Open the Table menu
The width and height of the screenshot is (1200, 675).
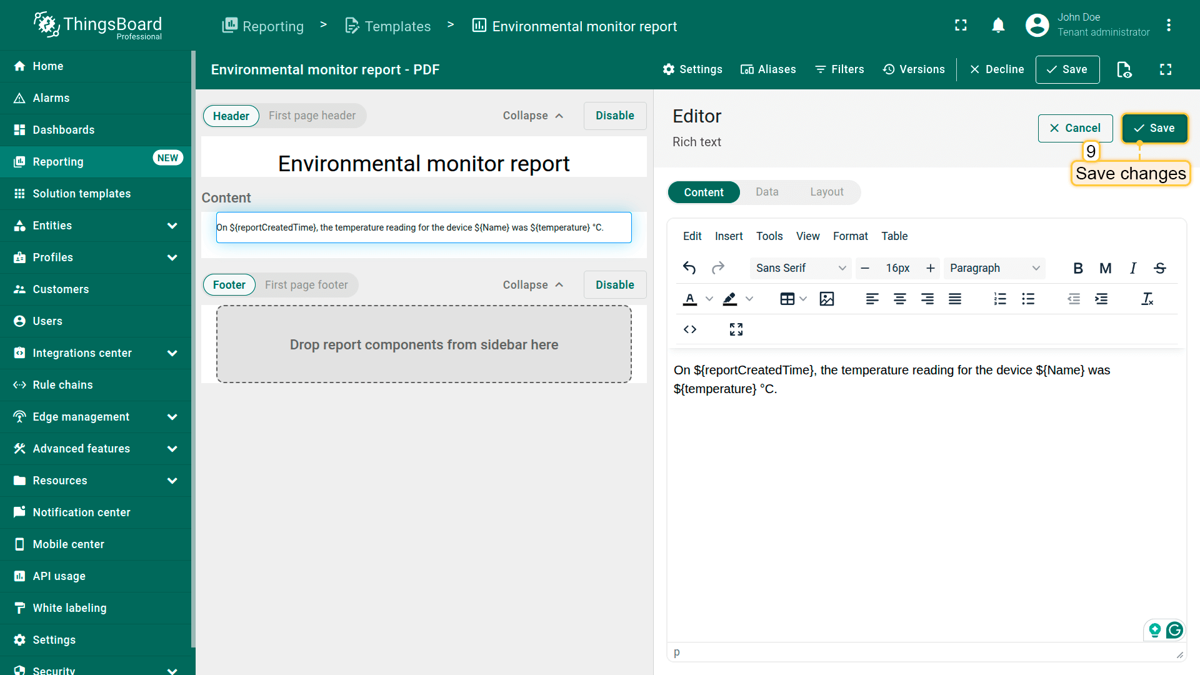click(894, 236)
